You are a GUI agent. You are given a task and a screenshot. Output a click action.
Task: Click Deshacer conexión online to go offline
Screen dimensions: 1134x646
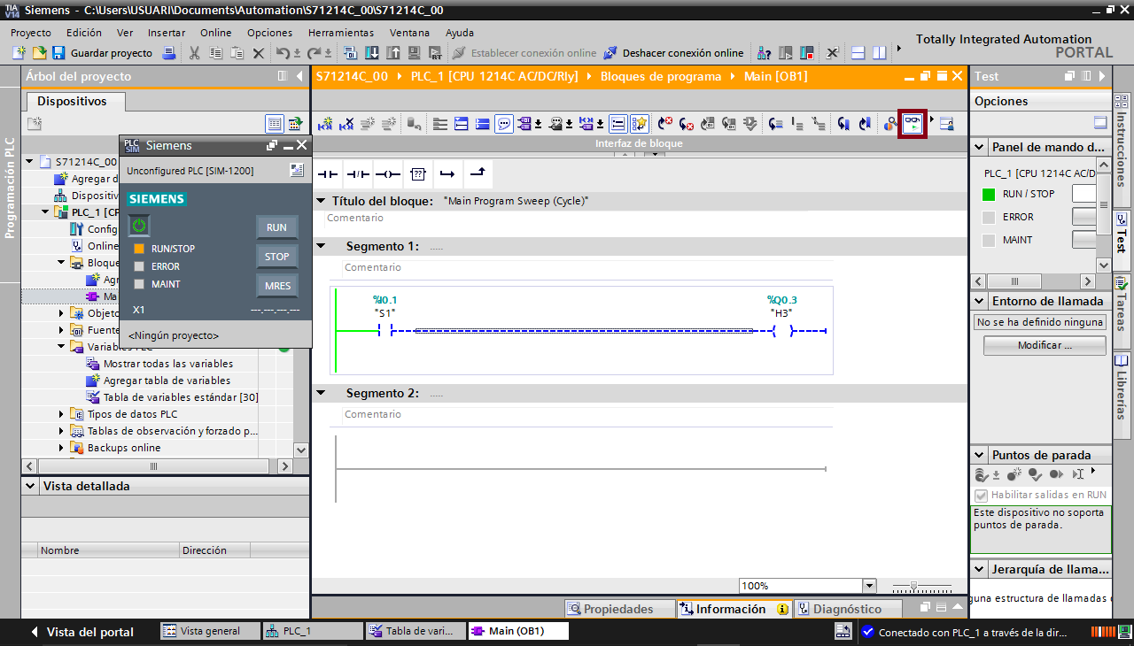coord(673,53)
